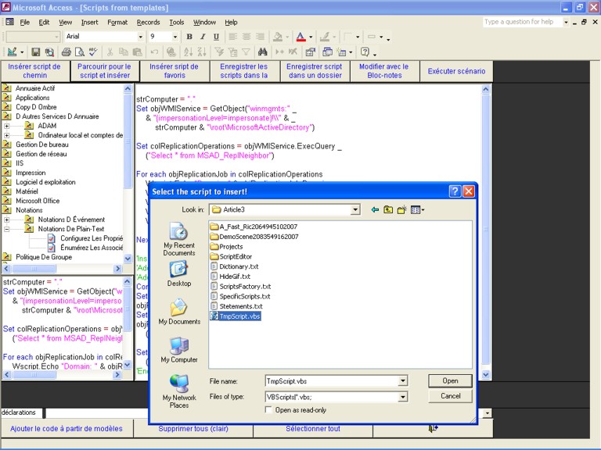601x450 pixels.
Task: Click the Fill/Back Color bucket icon
Action: pyautogui.click(x=278, y=37)
